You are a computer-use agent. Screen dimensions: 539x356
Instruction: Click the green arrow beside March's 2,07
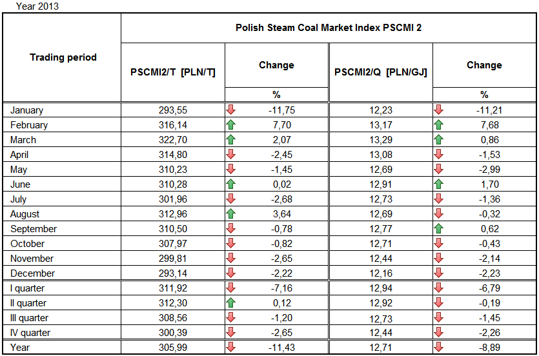tap(230, 140)
